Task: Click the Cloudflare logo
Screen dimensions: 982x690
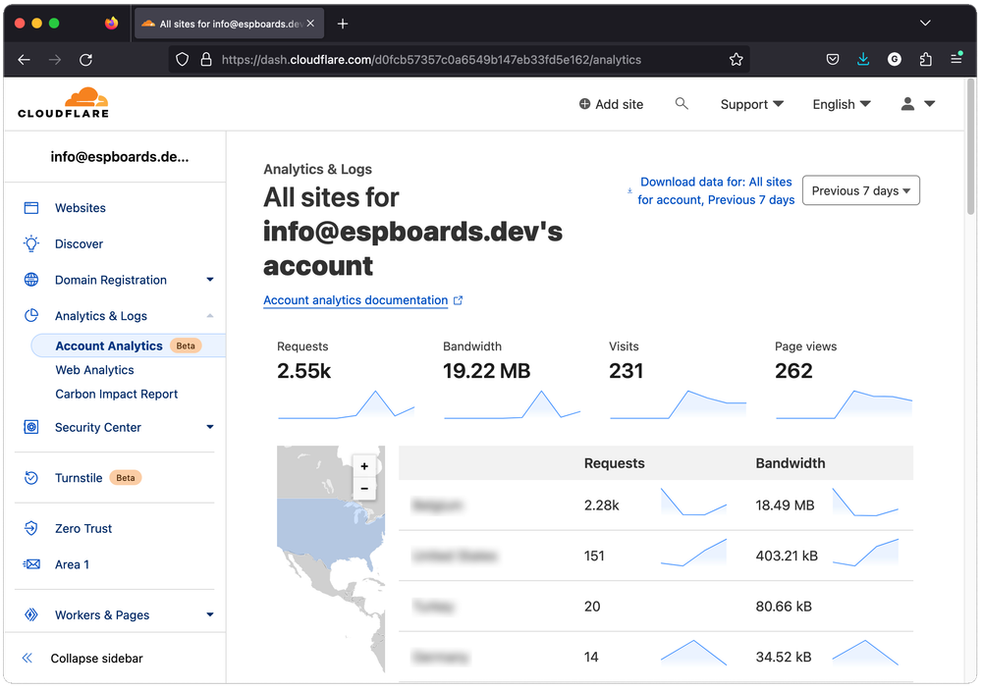Action: 63,103
